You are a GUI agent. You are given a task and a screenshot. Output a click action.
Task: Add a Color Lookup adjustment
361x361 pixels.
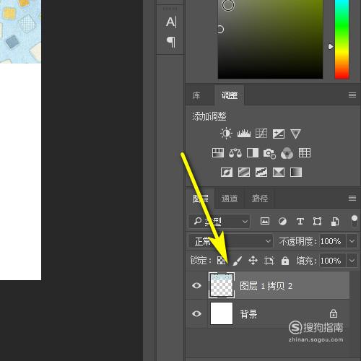[305, 153]
